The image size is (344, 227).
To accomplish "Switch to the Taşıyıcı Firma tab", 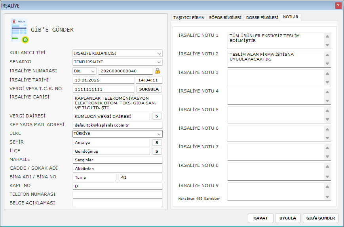I will coord(189,17).
